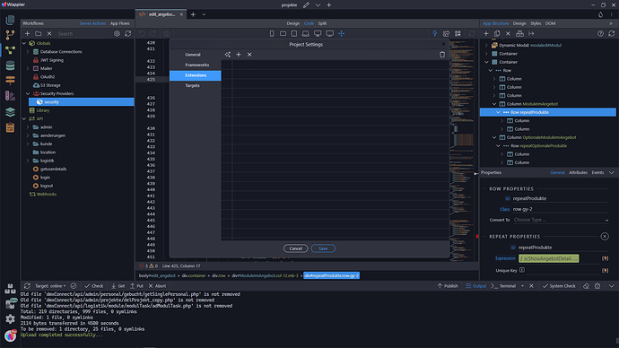The height and width of the screenshot is (348, 619).
Task: Open the settings gear in left sidebar
Action: (x=10, y=318)
